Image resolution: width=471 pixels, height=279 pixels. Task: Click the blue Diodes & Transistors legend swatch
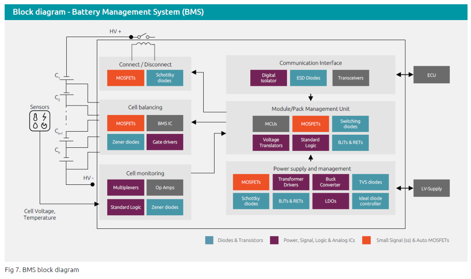[209, 240]
